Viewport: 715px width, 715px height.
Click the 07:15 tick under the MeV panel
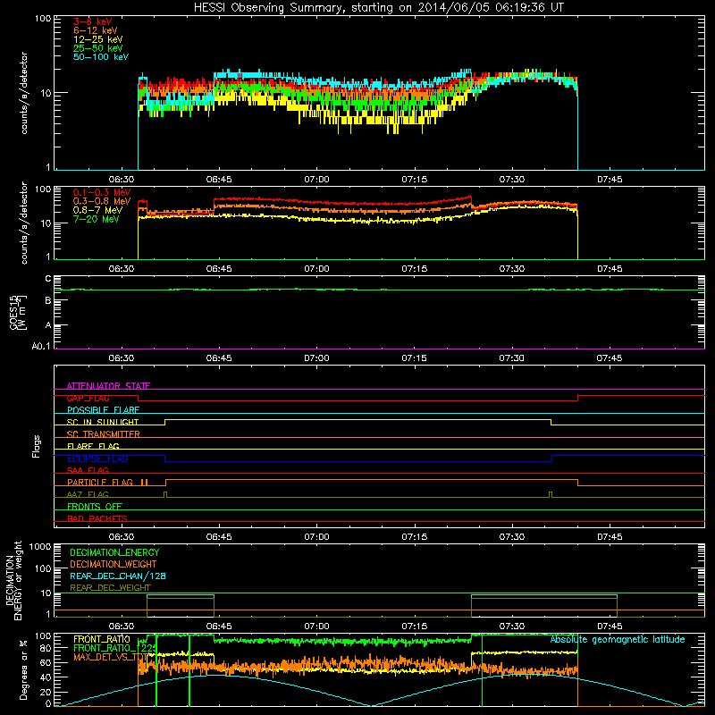414,269
